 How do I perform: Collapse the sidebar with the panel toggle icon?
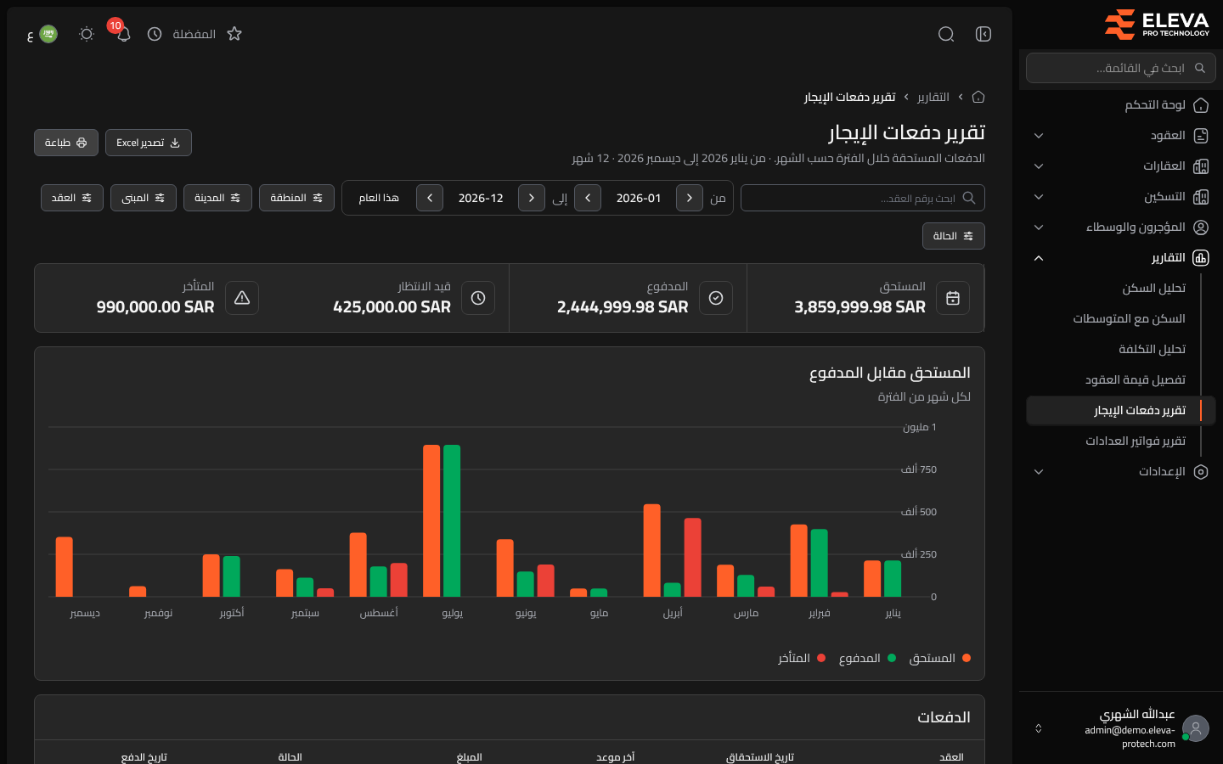click(983, 34)
